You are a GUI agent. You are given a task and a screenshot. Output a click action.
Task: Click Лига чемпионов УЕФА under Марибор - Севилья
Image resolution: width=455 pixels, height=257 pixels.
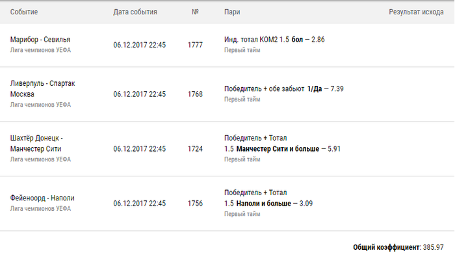[x=40, y=50]
